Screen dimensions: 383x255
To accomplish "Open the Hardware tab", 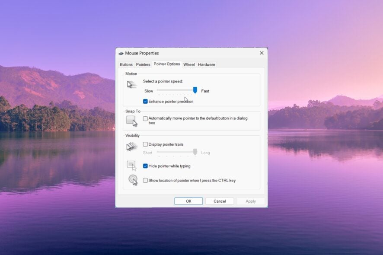I will click(206, 64).
